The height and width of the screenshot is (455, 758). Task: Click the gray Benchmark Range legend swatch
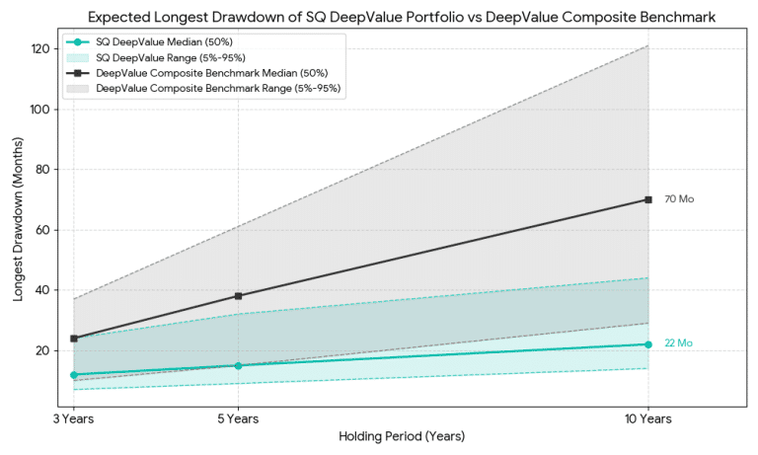click(77, 88)
